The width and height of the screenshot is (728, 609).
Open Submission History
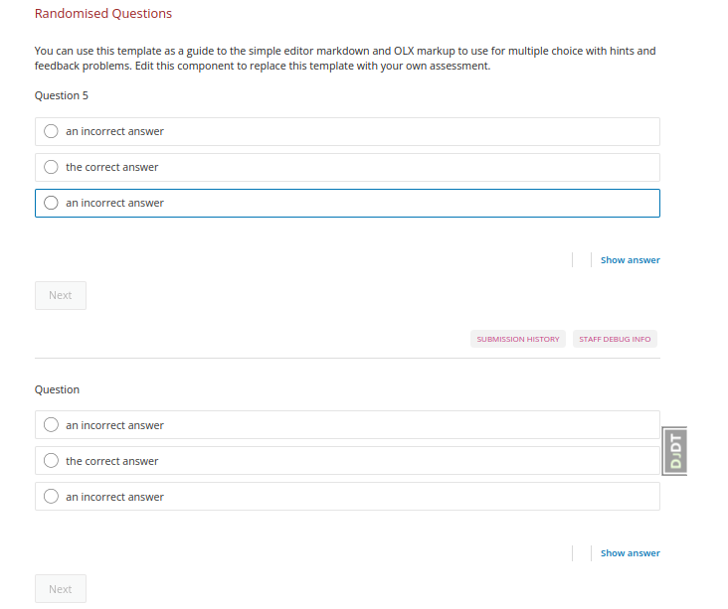click(x=518, y=339)
